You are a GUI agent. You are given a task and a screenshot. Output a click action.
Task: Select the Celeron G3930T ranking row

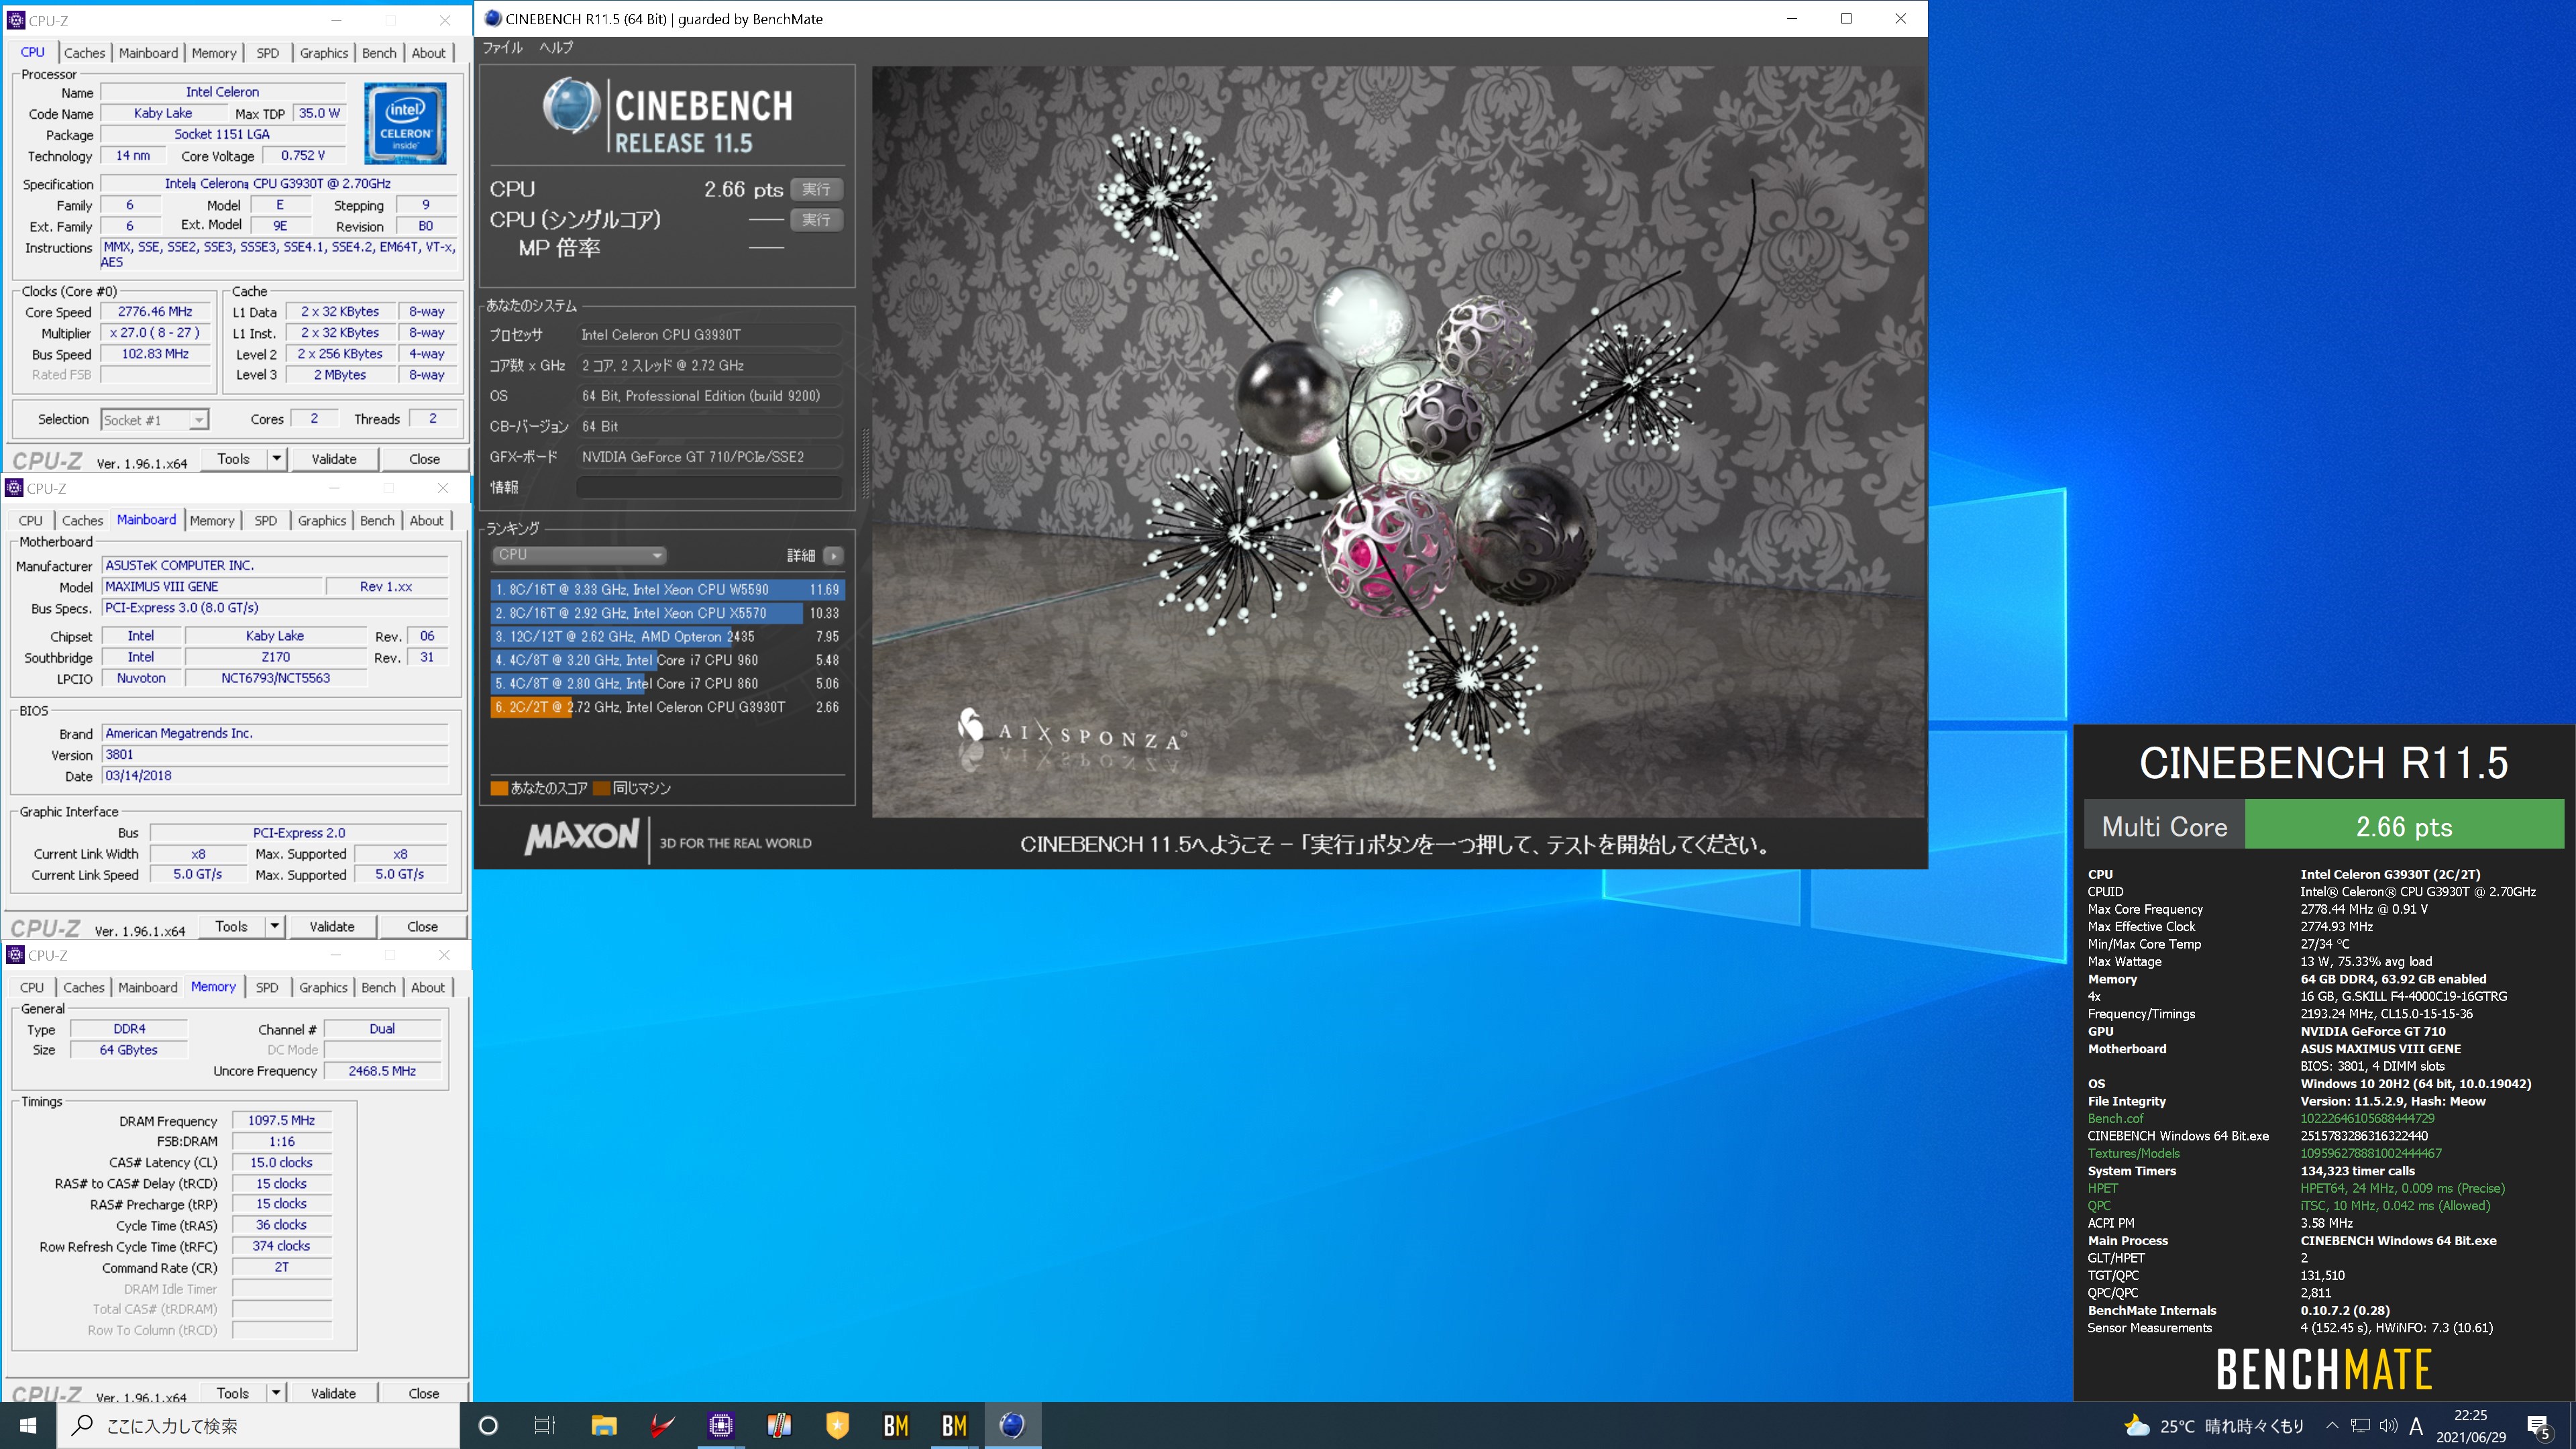(x=667, y=707)
